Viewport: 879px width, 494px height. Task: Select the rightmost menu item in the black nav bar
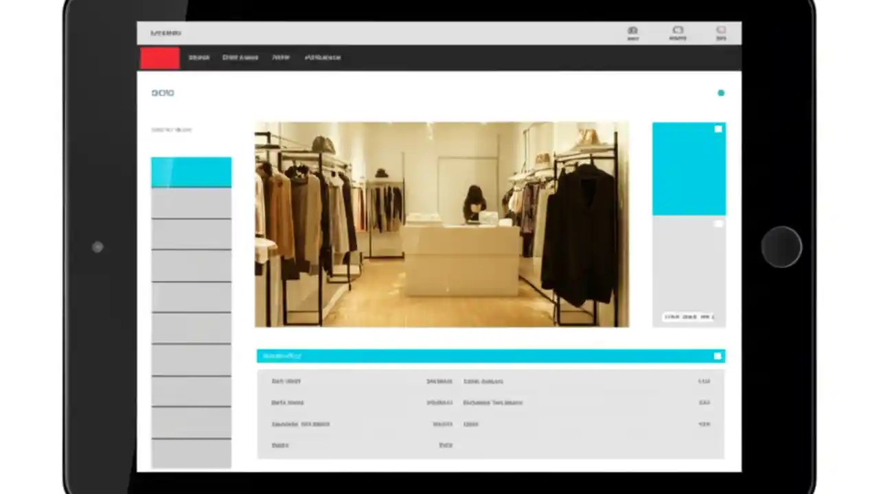point(323,57)
